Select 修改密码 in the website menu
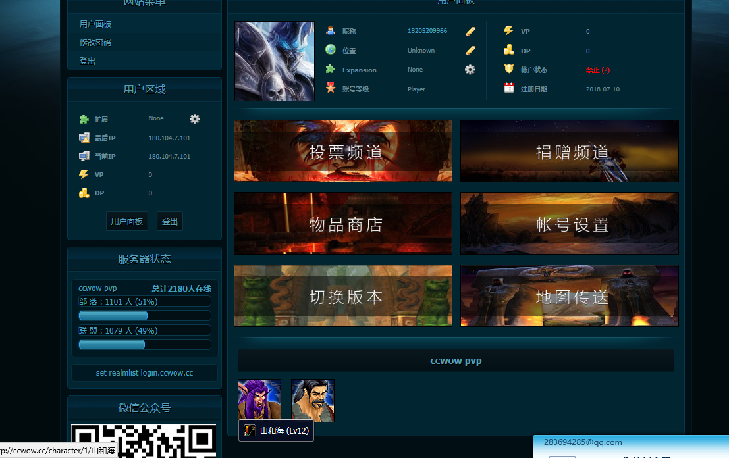Screen dimensions: 729x458 pos(95,43)
